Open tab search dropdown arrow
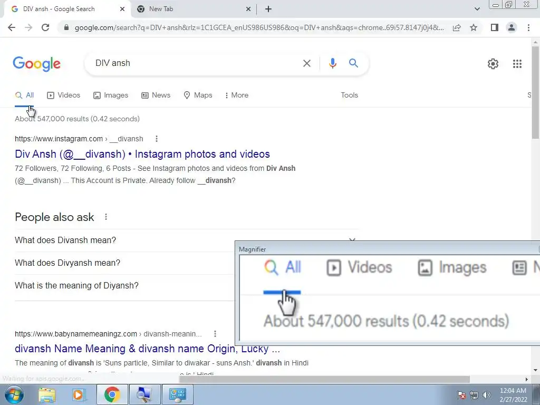The height and width of the screenshot is (405, 540). pyautogui.click(x=477, y=9)
